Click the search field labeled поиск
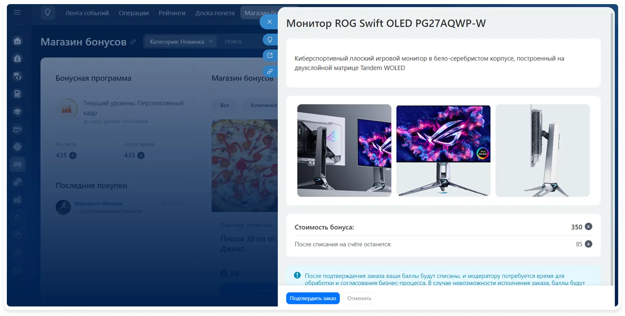Screen dimensions: 625x316 (x=239, y=41)
